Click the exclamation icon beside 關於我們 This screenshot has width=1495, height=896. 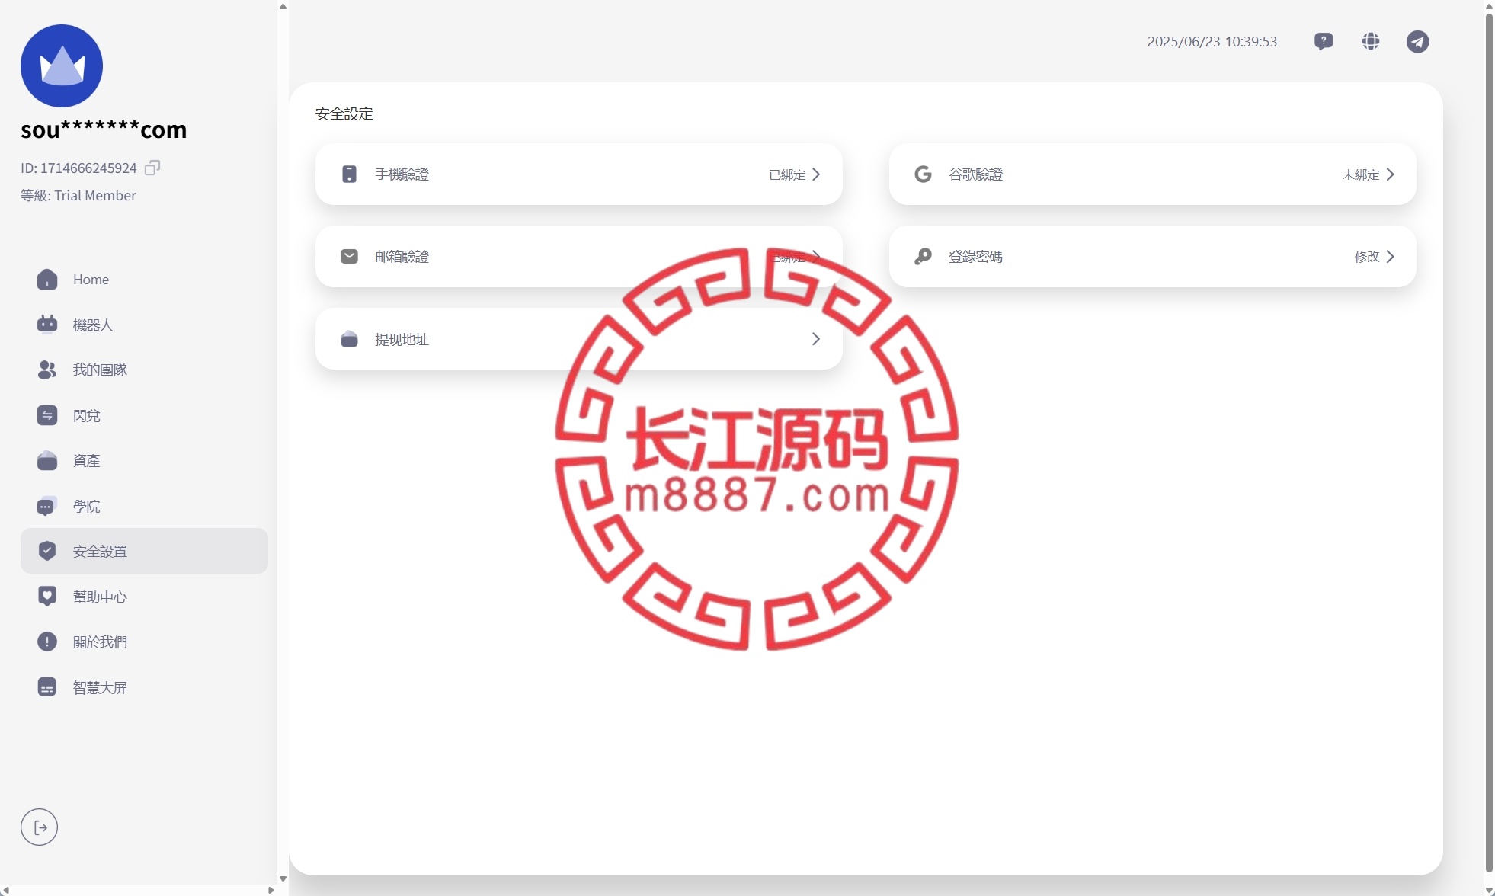47,642
